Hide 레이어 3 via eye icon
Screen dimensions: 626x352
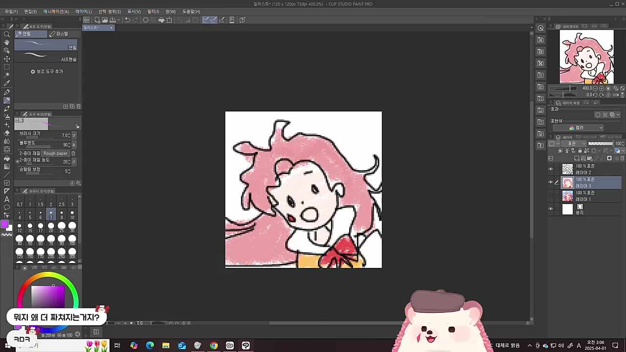tap(551, 182)
